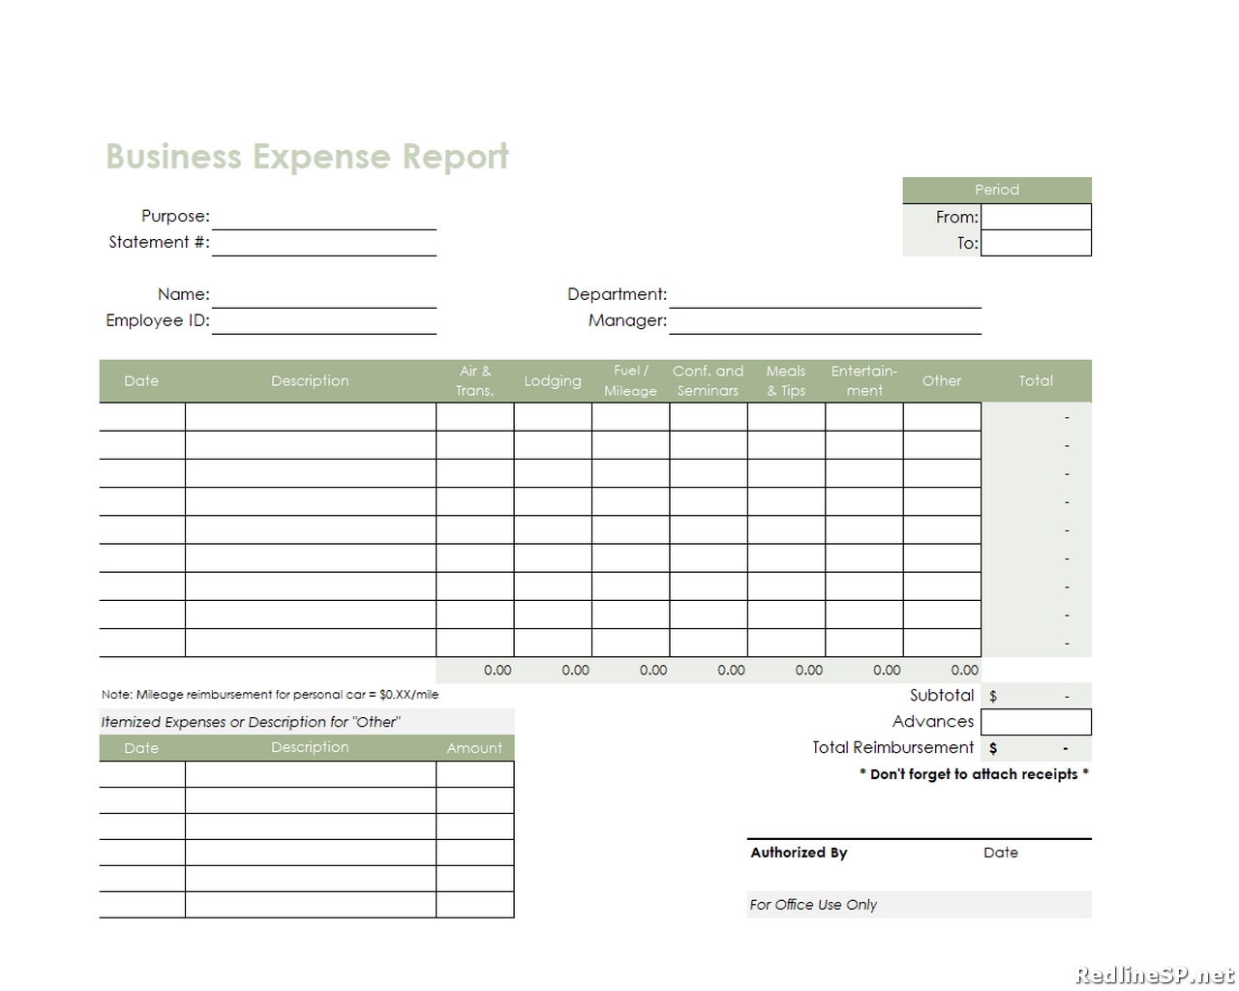Screen dimensions: 1239x991
Task: Select the Statement # field
Action: 324,243
